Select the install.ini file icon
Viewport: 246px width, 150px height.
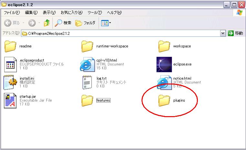10,82
